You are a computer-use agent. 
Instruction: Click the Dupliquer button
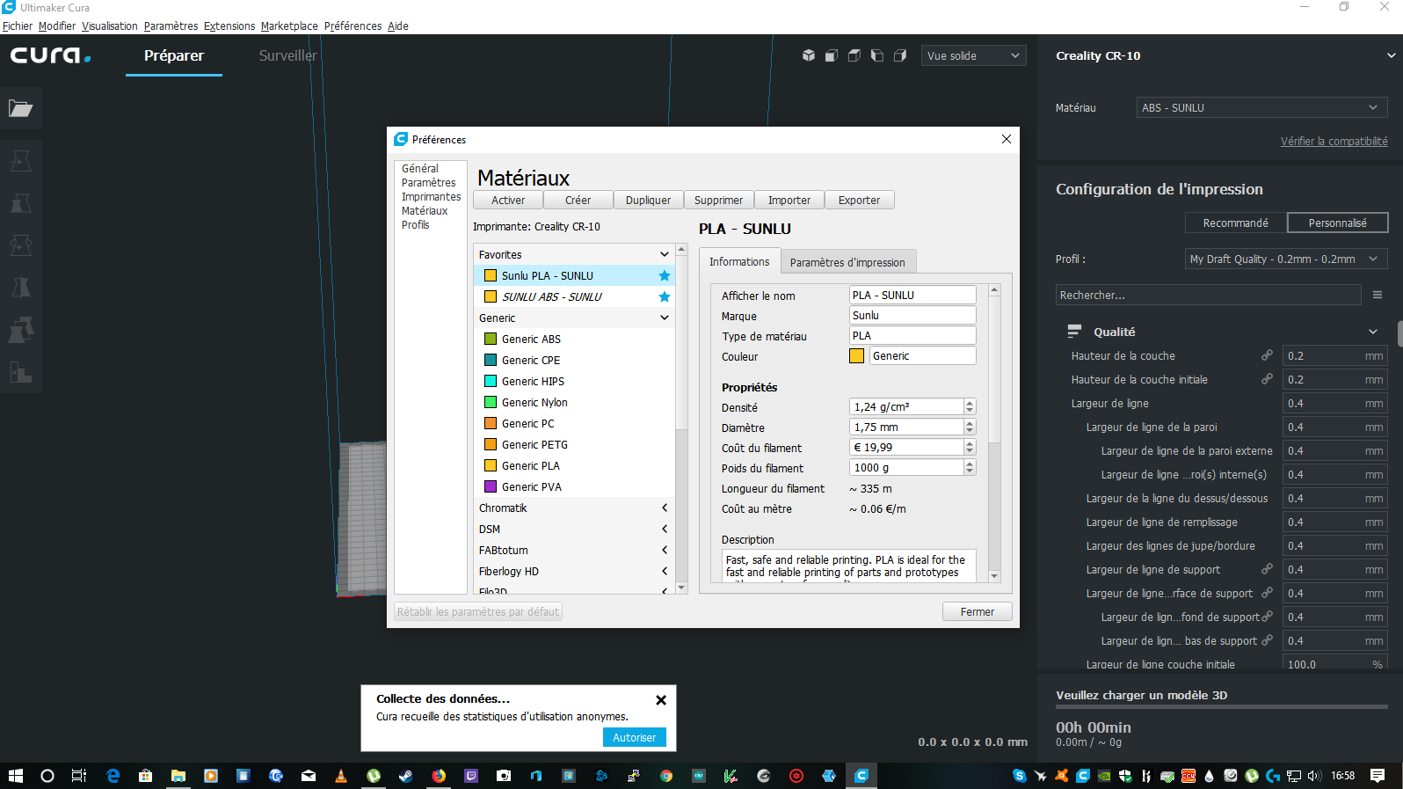[x=648, y=201]
